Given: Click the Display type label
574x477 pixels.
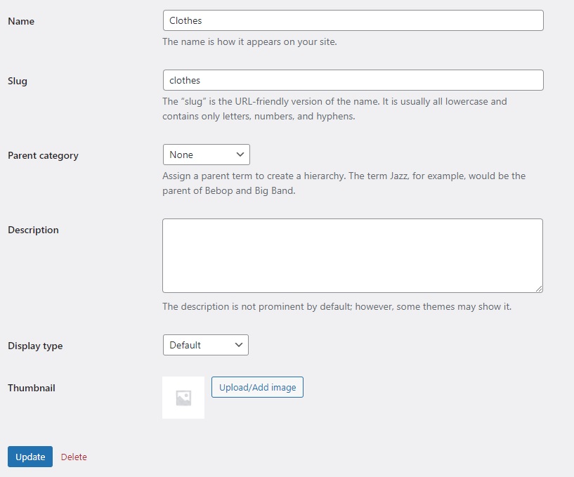Looking at the screenshot, I should point(35,346).
